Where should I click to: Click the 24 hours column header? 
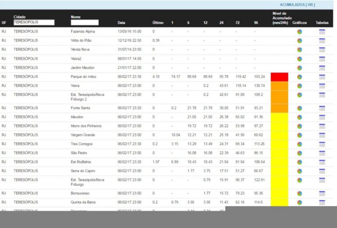pos(221,22)
